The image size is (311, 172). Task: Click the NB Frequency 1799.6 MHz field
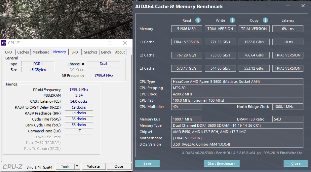[103, 76]
